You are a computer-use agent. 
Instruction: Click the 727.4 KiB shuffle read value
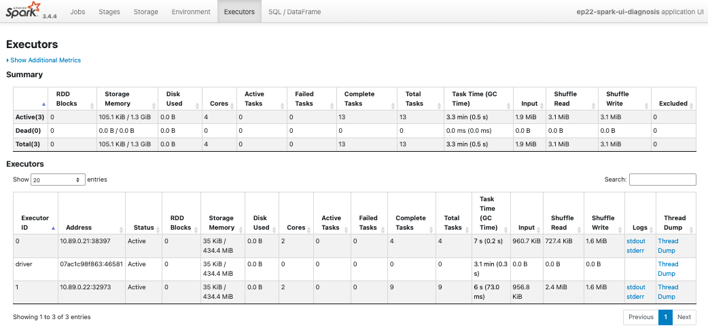tap(561, 241)
